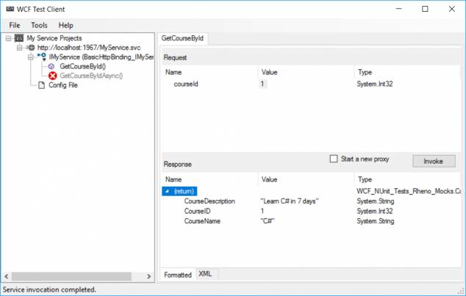Collapse the localhost MyService.svc node

(19, 48)
